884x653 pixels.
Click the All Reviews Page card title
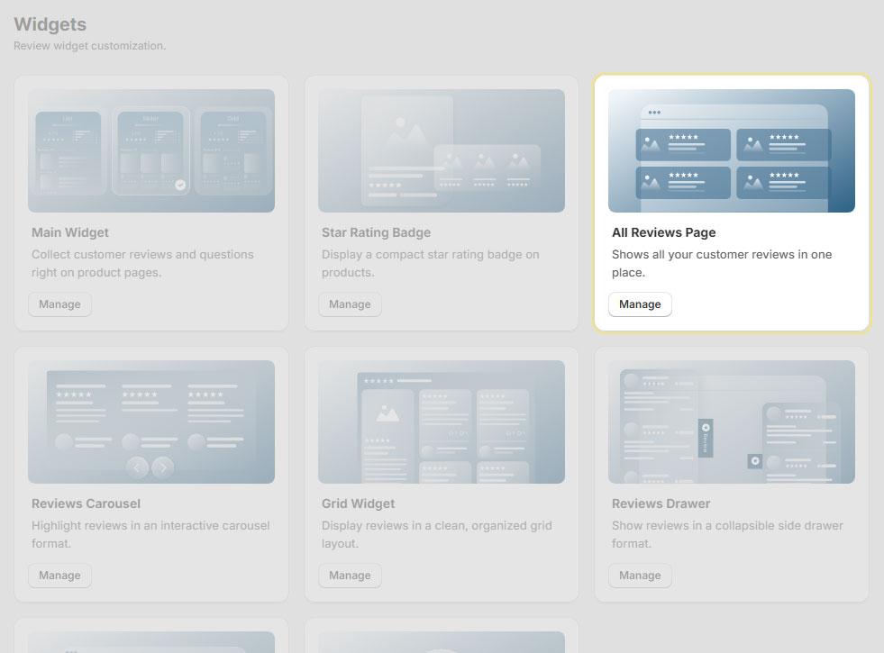pos(664,232)
